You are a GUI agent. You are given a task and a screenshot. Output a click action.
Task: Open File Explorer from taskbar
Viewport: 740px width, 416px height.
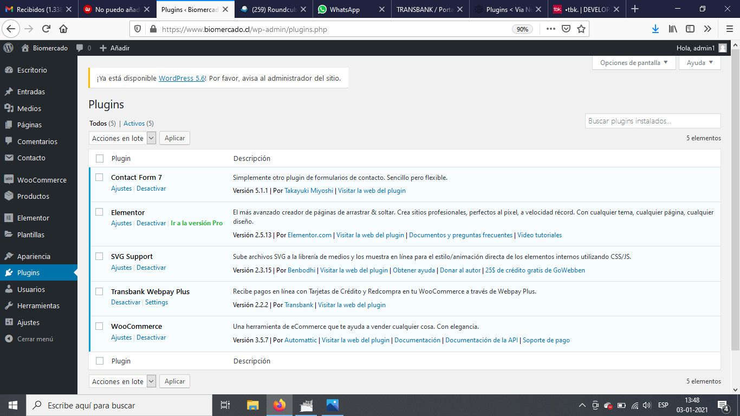click(x=252, y=405)
